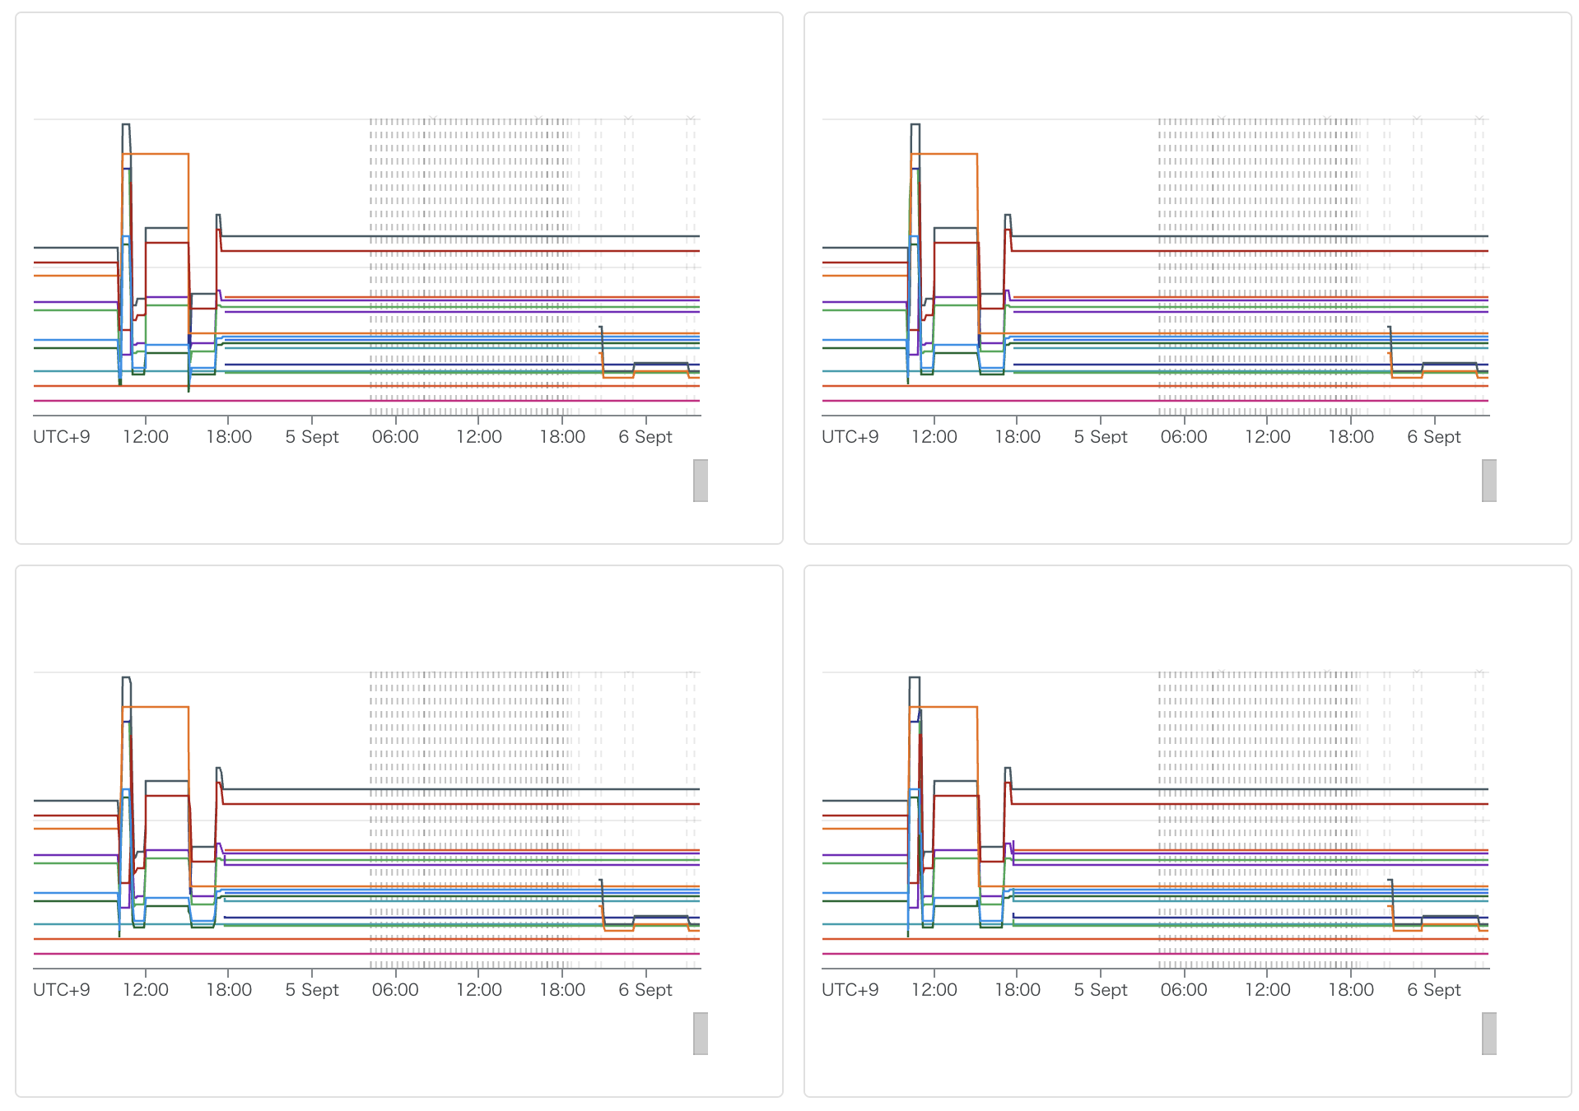This screenshot has width=1579, height=1111.
Task: Click the UTC+9 label in bottom-right chart
Action: tap(850, 990)
